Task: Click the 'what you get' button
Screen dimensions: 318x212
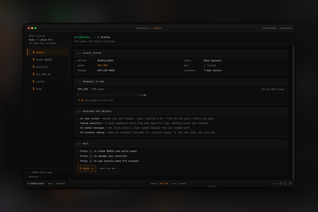Action: click(x=108, y=168)
